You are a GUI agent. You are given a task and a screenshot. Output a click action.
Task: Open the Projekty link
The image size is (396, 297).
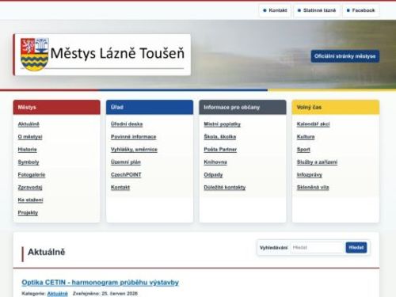pos(28,212)
